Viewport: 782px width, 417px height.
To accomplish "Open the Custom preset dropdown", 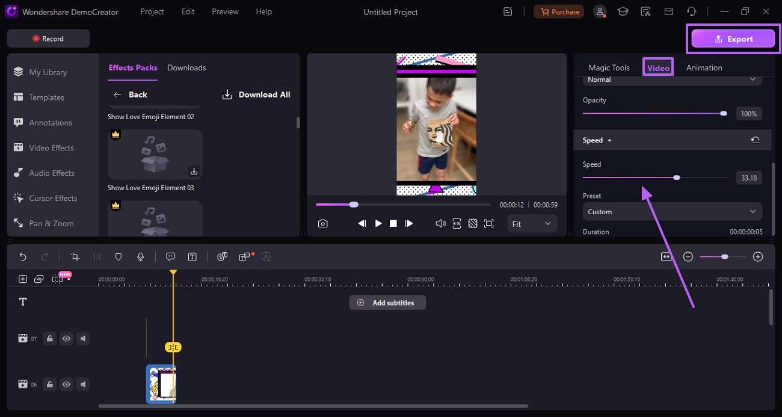I will (x=672, y=211).
